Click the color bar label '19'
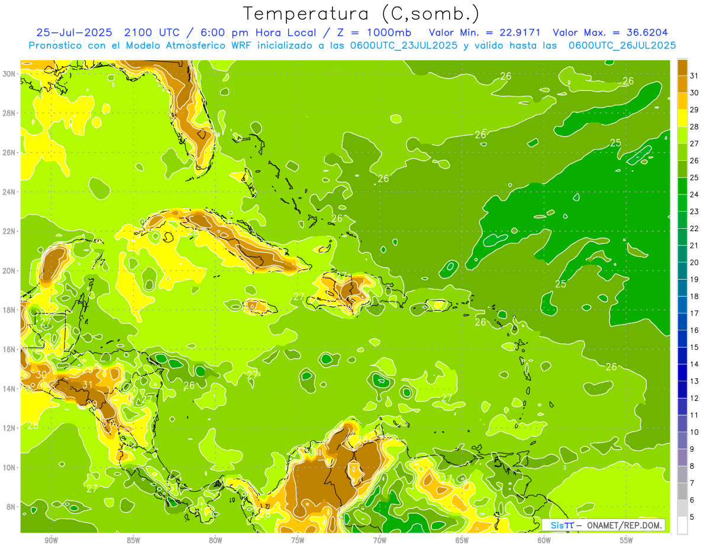The width and height of the screenshot is (710, 548). (695, 280)
